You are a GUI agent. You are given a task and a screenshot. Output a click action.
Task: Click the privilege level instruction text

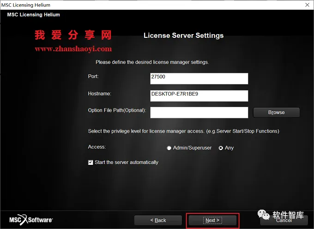coord(184,131)
